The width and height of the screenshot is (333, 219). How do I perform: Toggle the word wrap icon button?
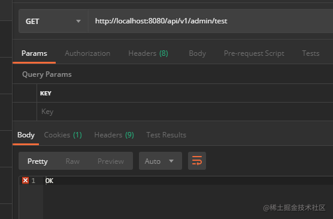197,161
